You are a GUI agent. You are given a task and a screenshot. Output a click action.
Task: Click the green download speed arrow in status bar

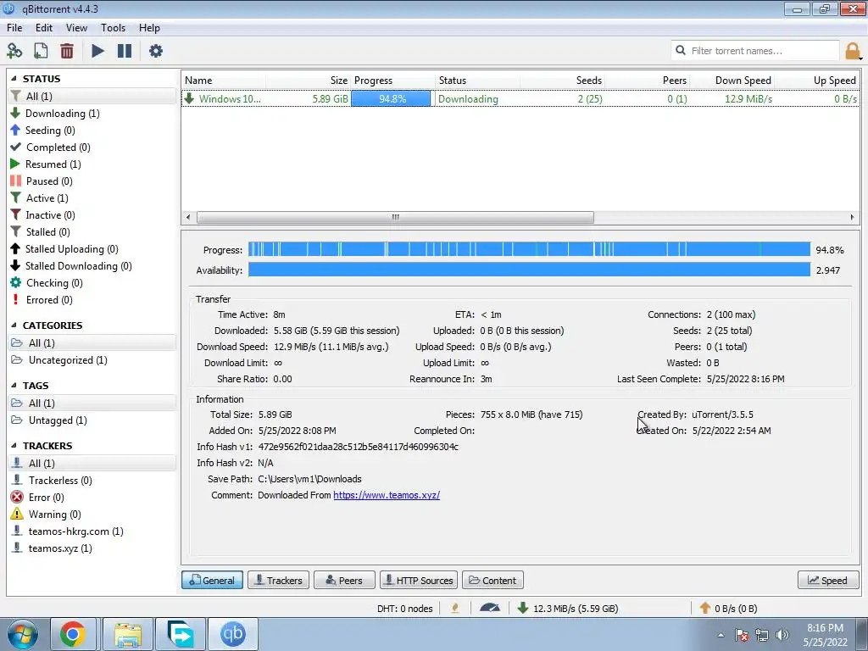tap(522, 608)
